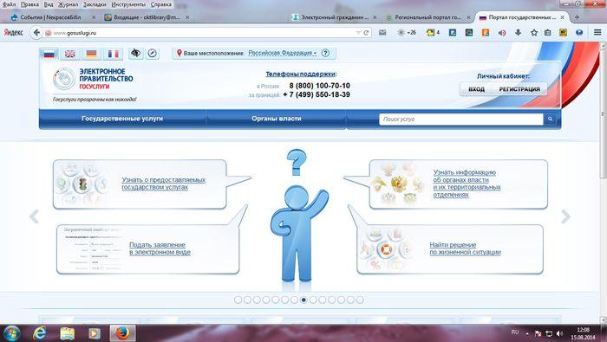Viewport: 607px width, 342px height.
Task: Show bookmarks list toolbar icon
Action: 547,33
